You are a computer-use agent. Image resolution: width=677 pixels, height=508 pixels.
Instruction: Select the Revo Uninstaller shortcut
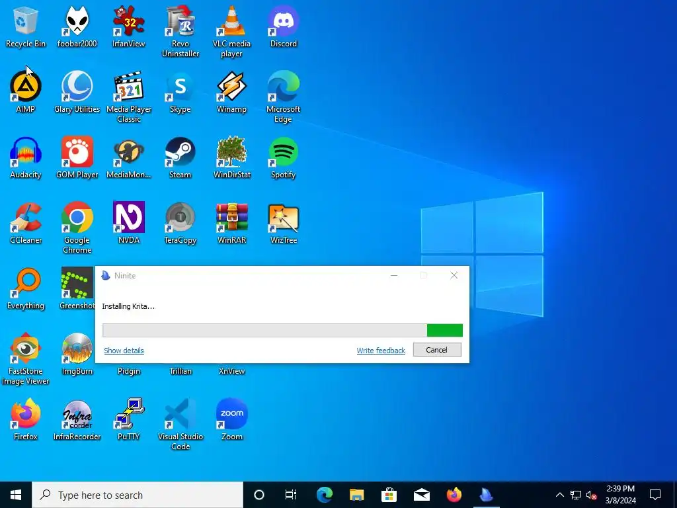pos(180,31)
